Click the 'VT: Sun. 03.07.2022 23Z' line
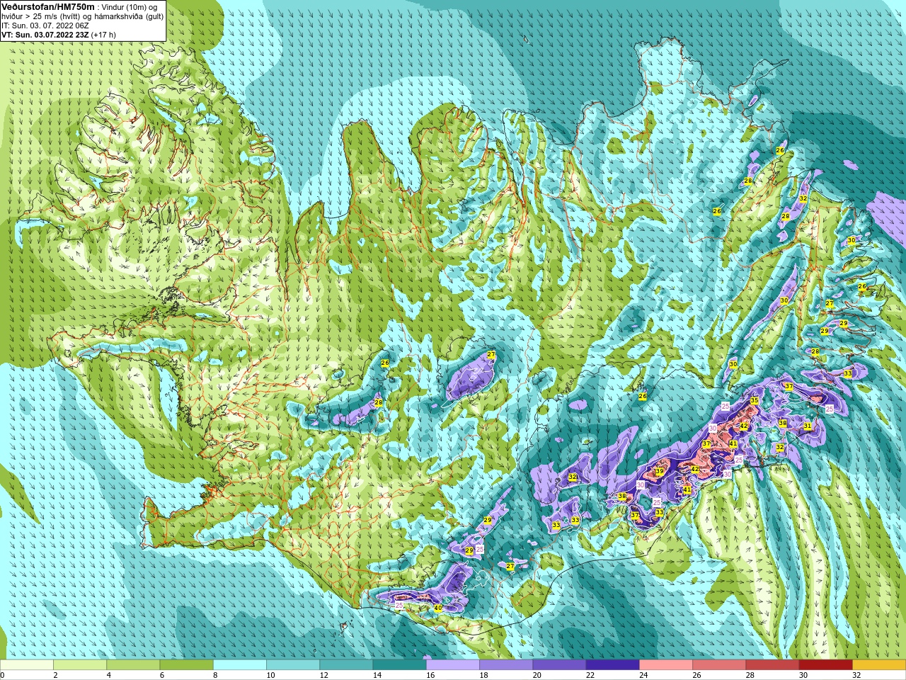This screenshot has height=680, width=906. pyautogui.click(x=45, y=35)
